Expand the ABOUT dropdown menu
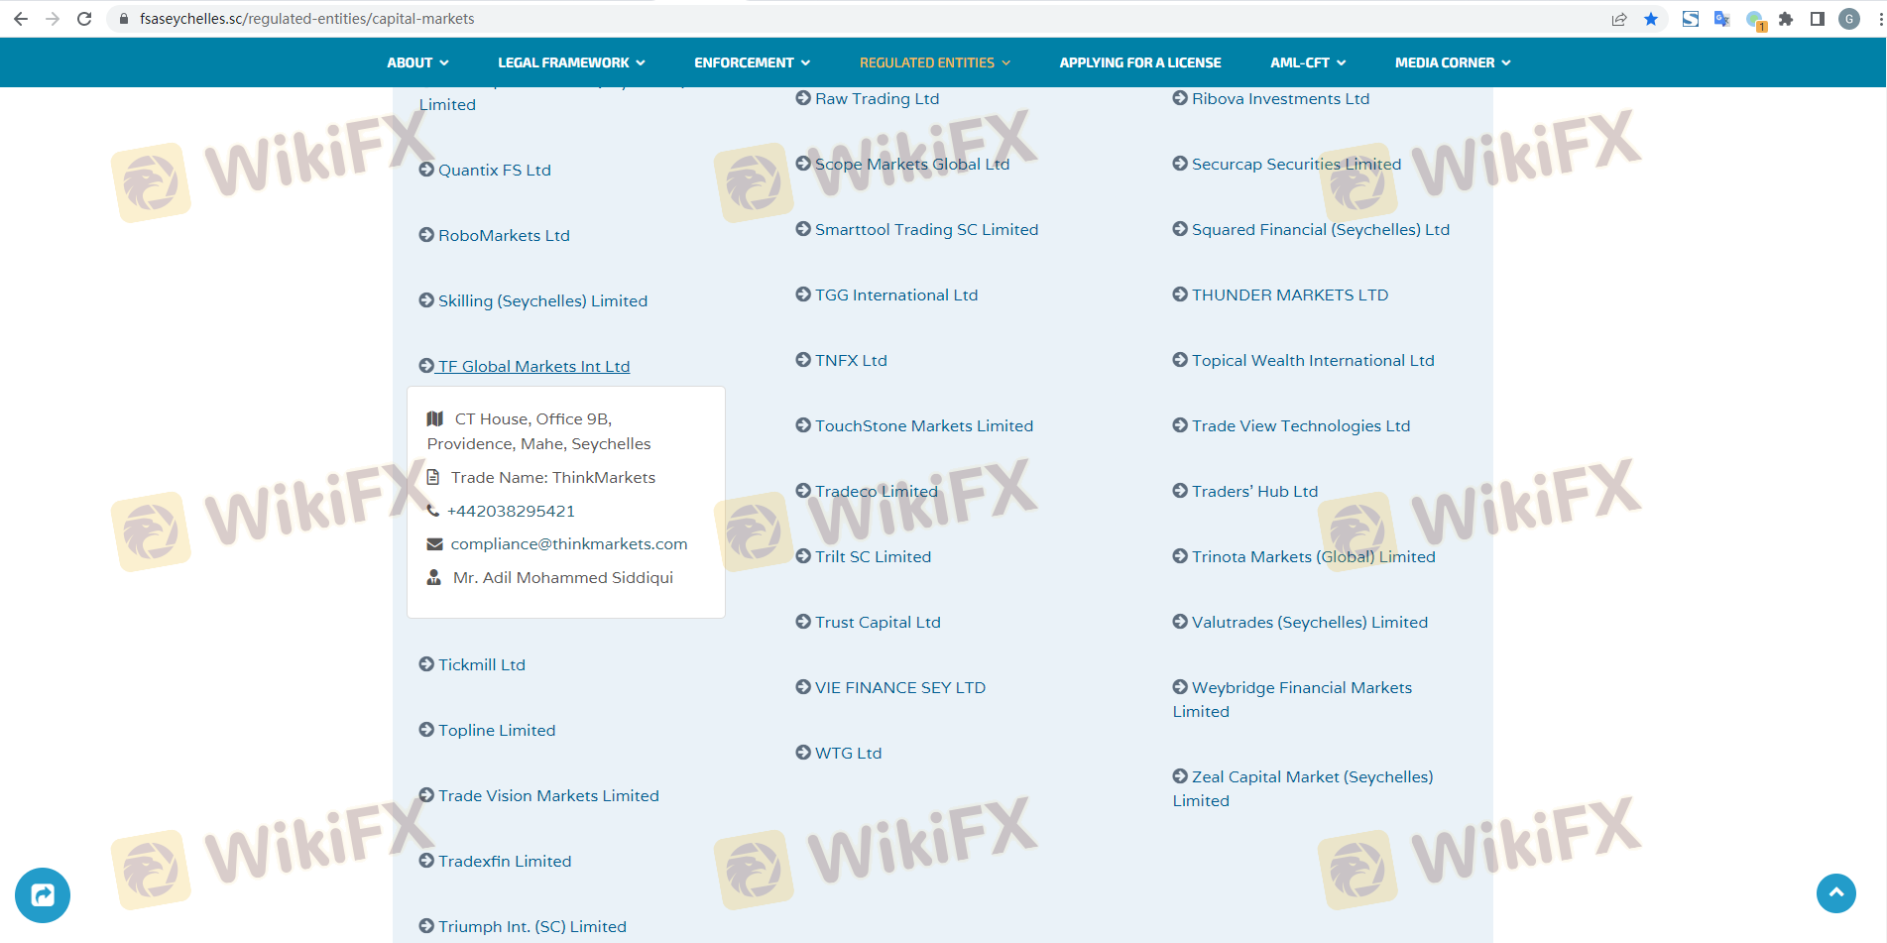Image resolution: width=1887 pixels, height=943 pixels. click(x=417, y=62)
